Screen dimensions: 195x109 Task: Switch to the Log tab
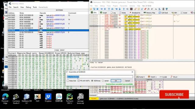pyautogui.click(x=113, y=13)
